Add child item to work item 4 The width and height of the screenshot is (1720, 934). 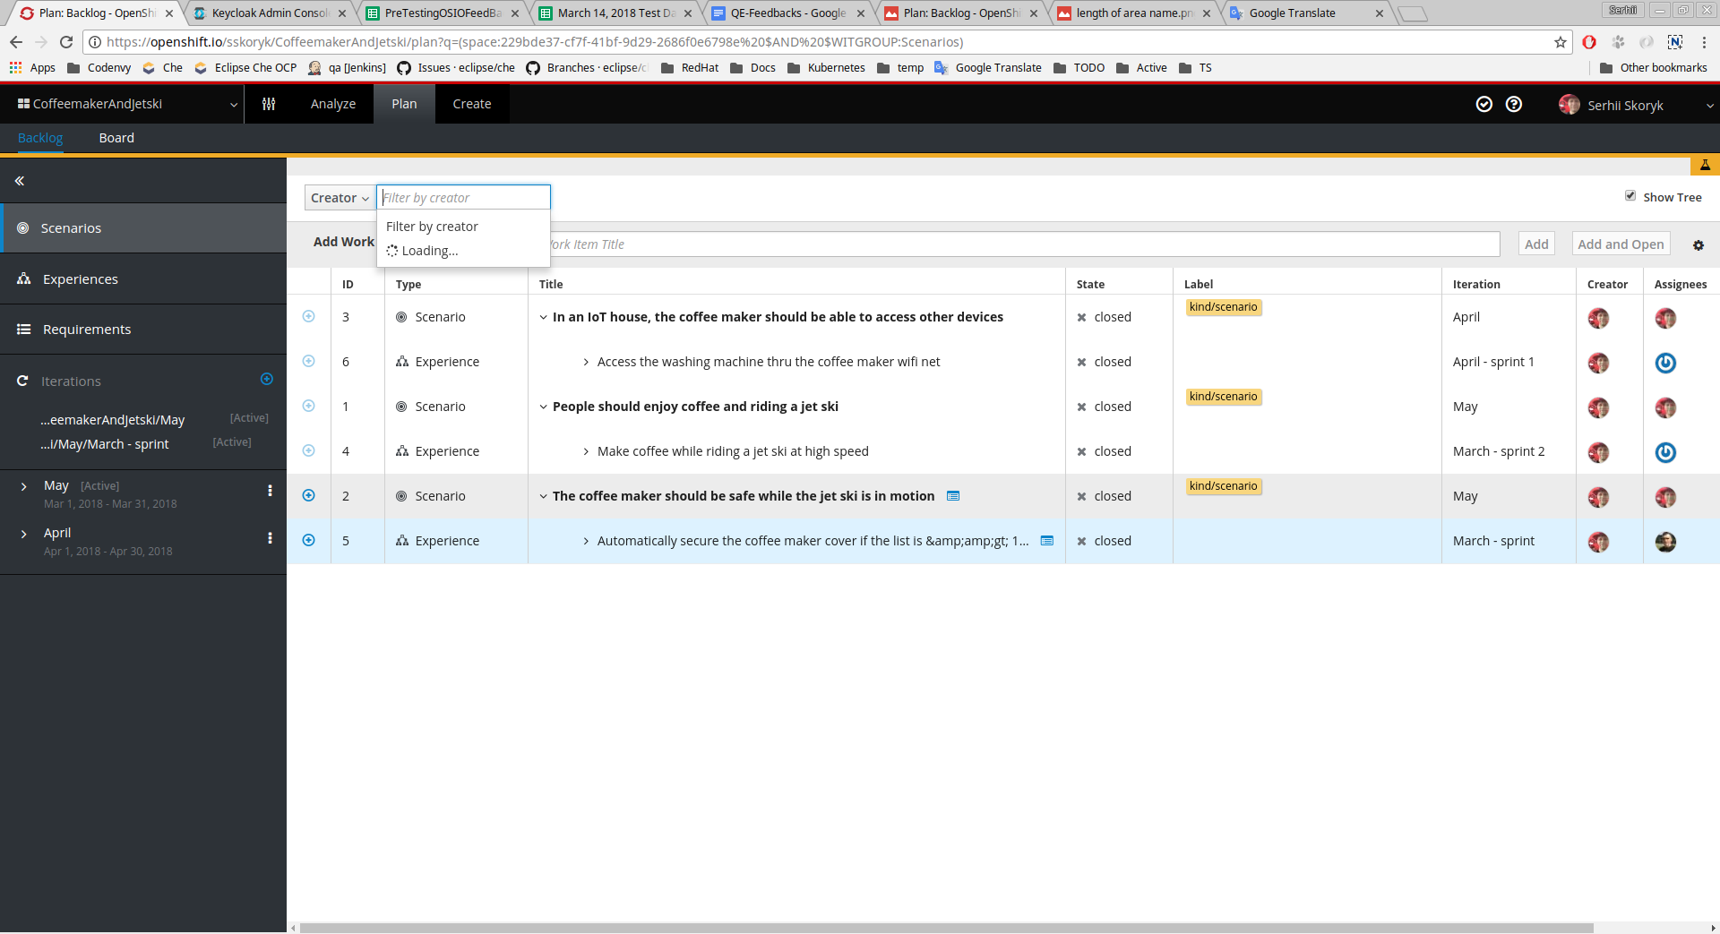click(x=309, y=450)
